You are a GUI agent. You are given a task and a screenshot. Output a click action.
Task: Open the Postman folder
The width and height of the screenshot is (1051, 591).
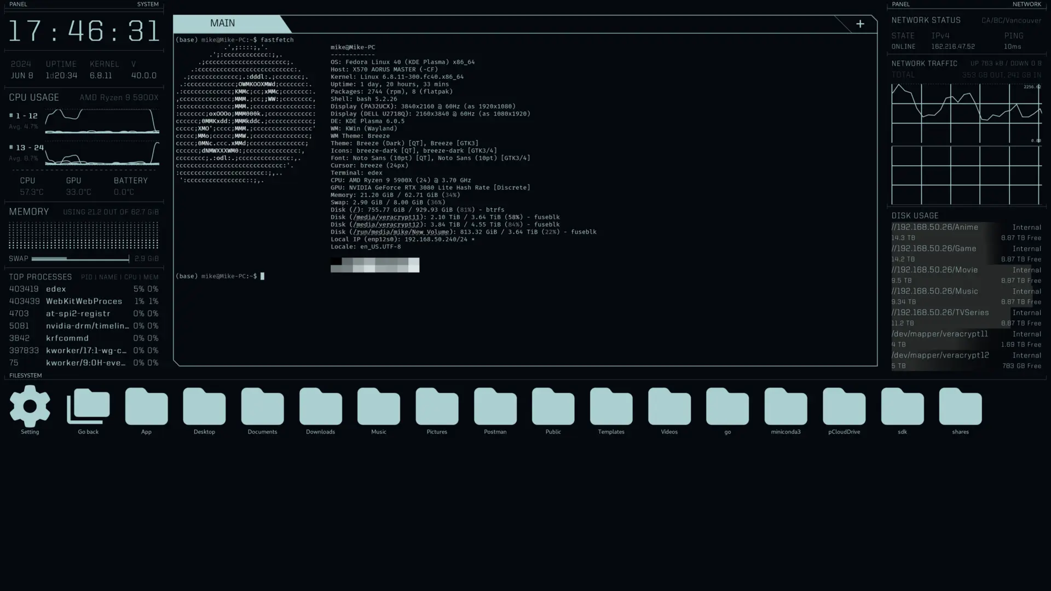click(x=495, y=407)
